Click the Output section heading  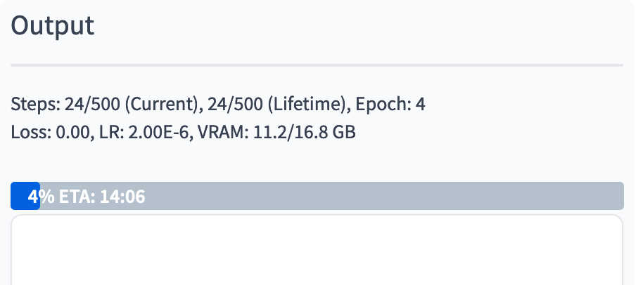[x=53, y=26]
